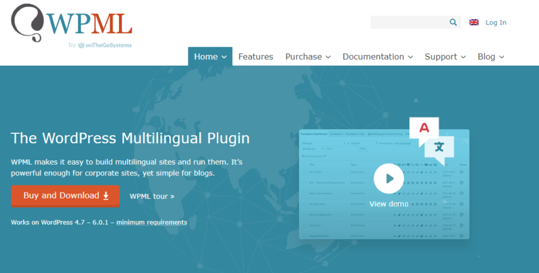Image resolution: width=539 pixels, height=273 pixels.
Task: Open the Purchase menu
Action: click(x=308, y=56)
